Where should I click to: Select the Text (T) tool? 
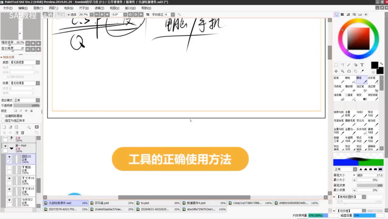(362, 65)
